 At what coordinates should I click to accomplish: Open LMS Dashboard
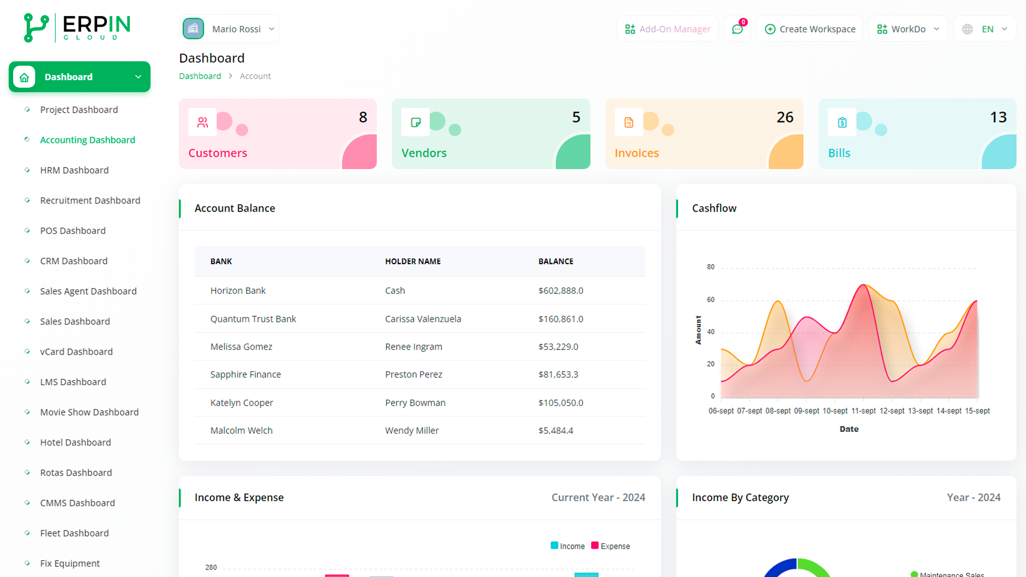[73, 381]
